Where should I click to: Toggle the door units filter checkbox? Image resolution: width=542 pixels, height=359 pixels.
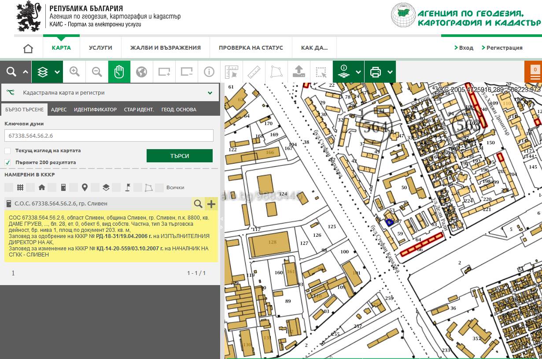point(52,187)
